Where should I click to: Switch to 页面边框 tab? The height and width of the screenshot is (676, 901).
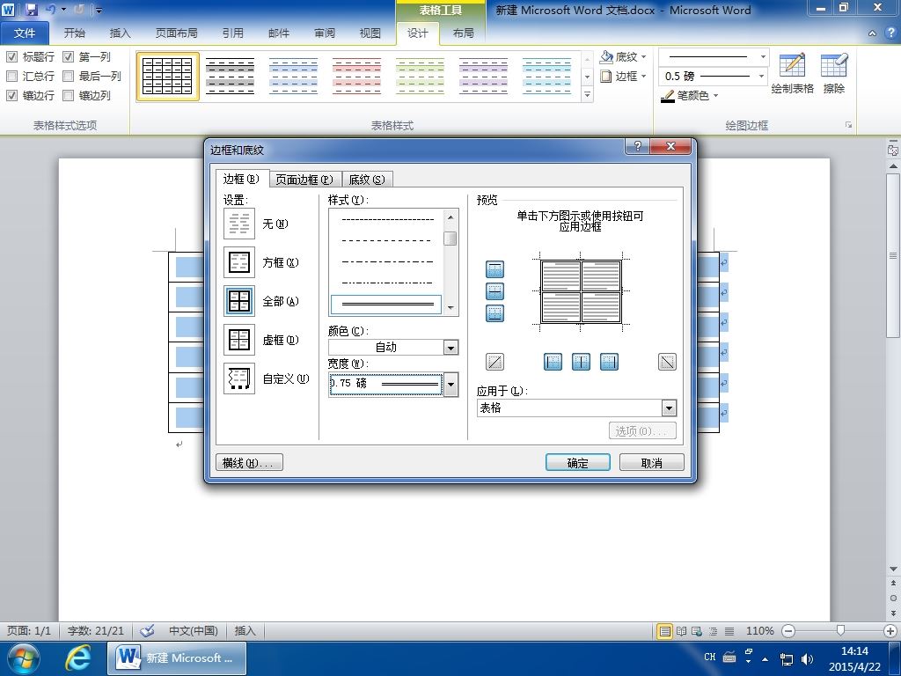click(x=304, y=180)
